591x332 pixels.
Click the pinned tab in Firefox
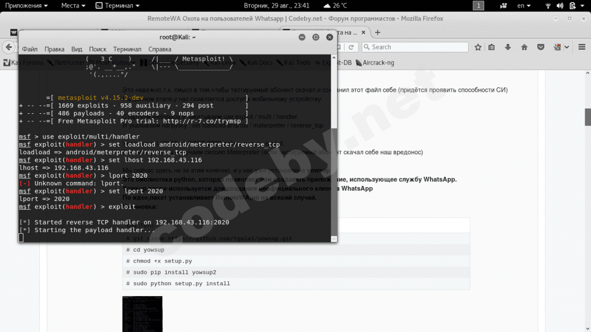pyautogui.click(x=14, y=32)
